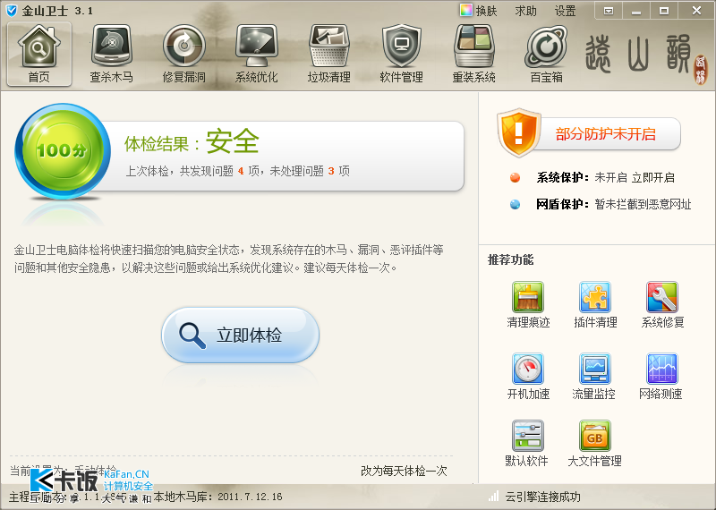Click 立即开启 to enable system protection

coord(653,178)
